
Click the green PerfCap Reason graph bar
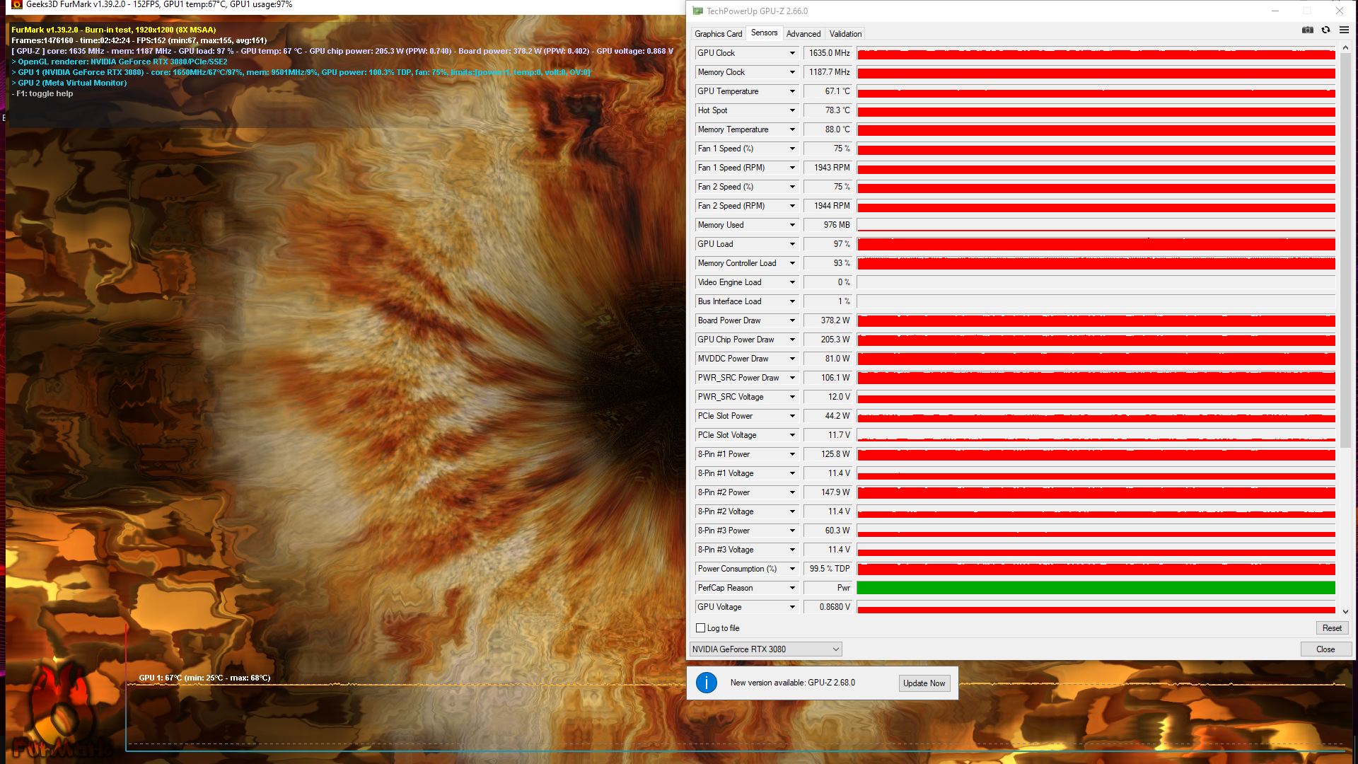(1096, 588)
